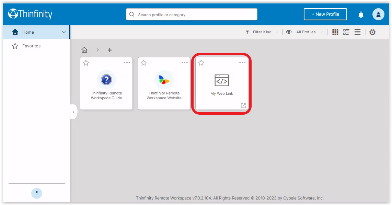Select Home in the sidebar
Viewport: 392px width, 205px height.
click(x=36, y=32)
